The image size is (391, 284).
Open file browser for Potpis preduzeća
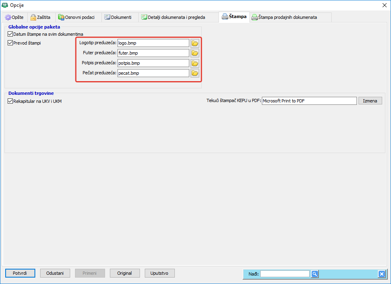click(195, 63)
